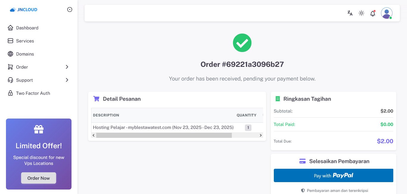Open the notifications bell
Viewport: 407px width, 194px height.
[x=373, y=13]
